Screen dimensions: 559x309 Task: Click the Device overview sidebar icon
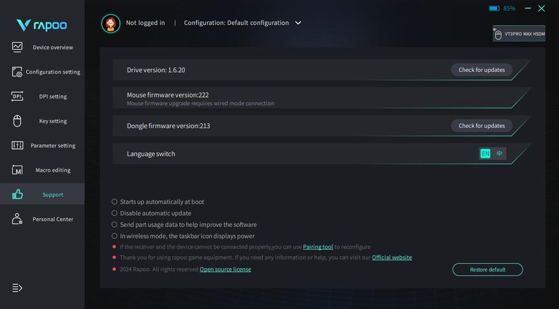coord(17,47)
